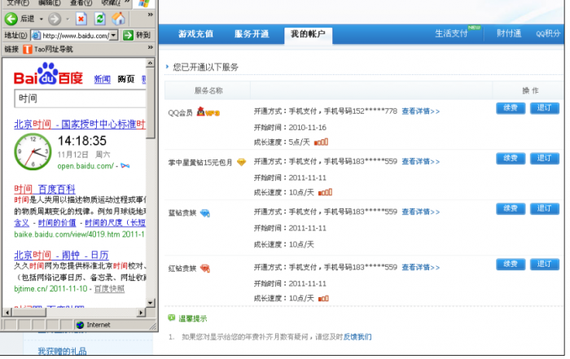
Task: Click horizontal scrollbar left arrow in browser
Action: tap(7, 312)
